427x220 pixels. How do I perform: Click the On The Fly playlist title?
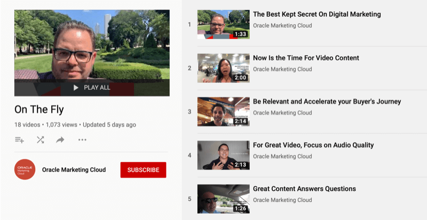pos(39,109)
